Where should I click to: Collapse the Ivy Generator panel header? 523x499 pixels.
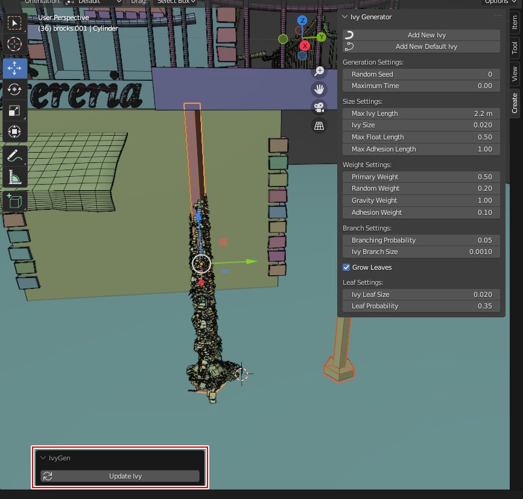coord(345,17)
